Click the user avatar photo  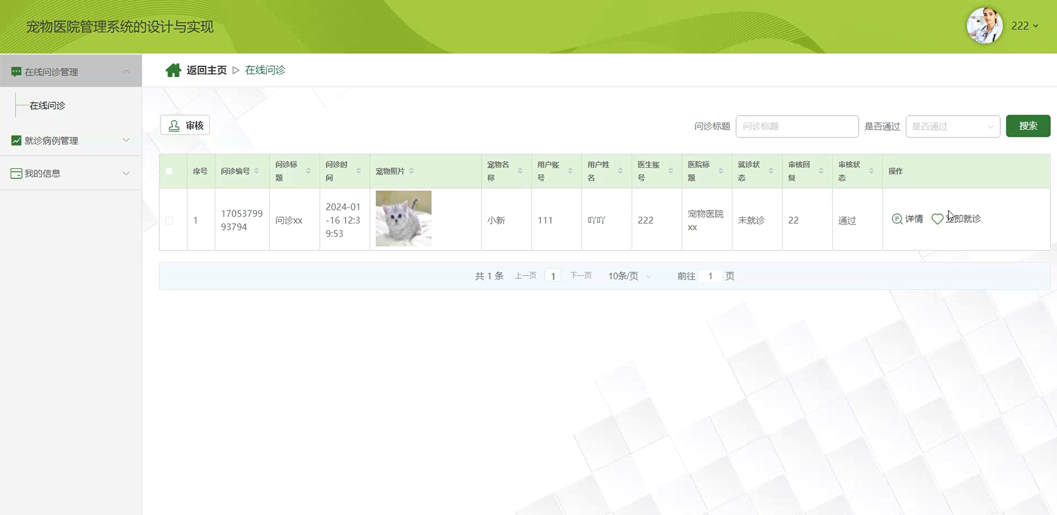click(985, 25)
